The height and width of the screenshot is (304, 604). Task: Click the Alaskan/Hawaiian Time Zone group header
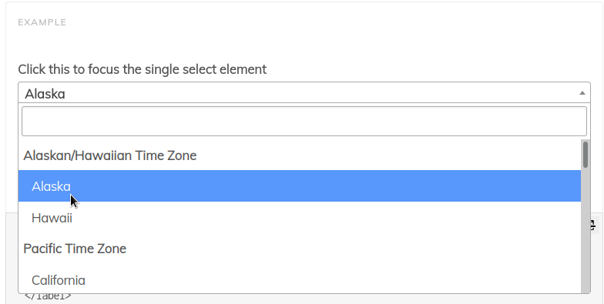tap(109, 155)
